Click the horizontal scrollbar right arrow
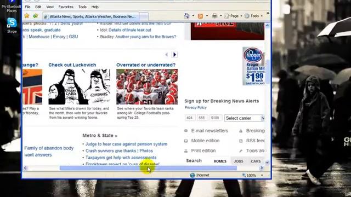This screenshot has height=197, width=351. pos(261,168)
